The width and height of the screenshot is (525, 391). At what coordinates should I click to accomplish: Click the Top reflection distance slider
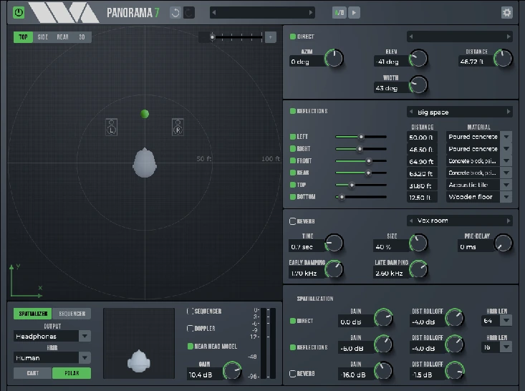(x=361, y=185)
